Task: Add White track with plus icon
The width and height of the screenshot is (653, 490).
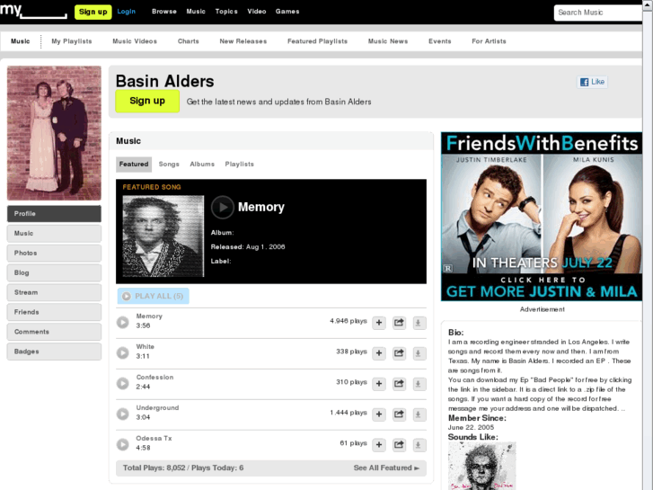Action: (x=379, y=352)
